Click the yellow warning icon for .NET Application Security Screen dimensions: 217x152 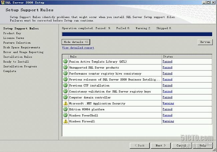65,103
